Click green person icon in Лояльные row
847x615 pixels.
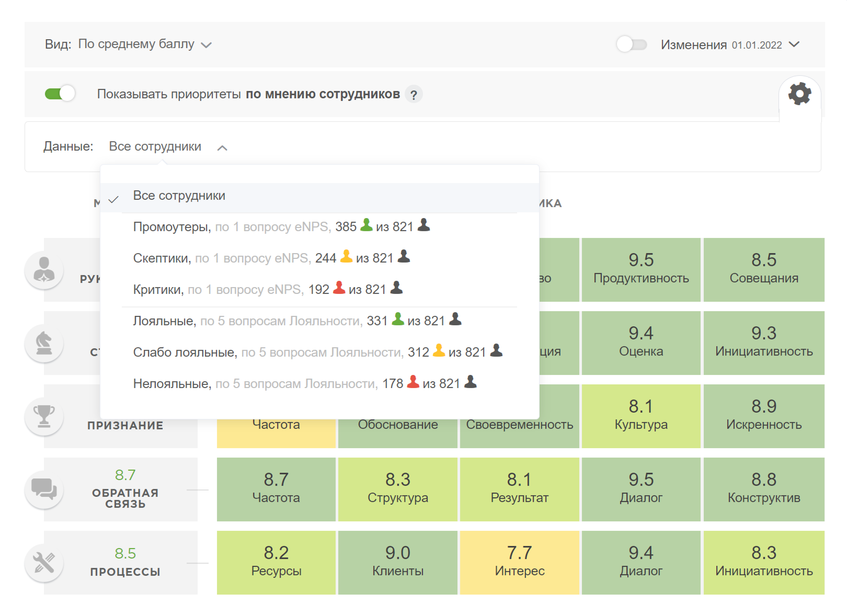398,319
